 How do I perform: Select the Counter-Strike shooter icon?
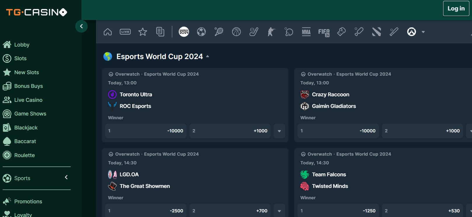coord(271,32)
